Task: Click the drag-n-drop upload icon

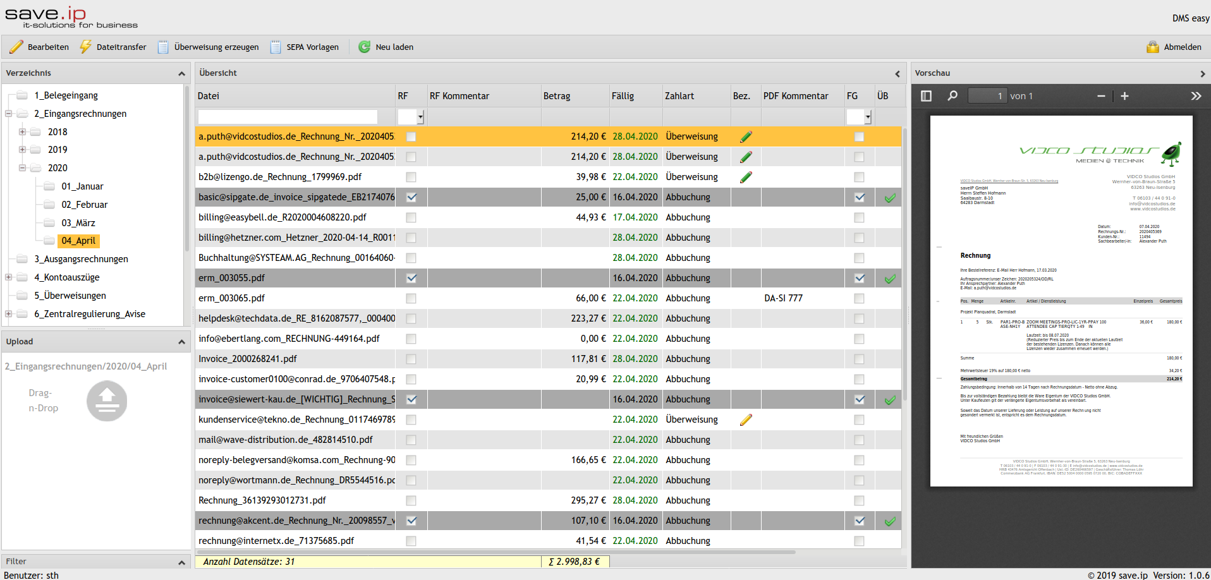Action: pos(107,401)
